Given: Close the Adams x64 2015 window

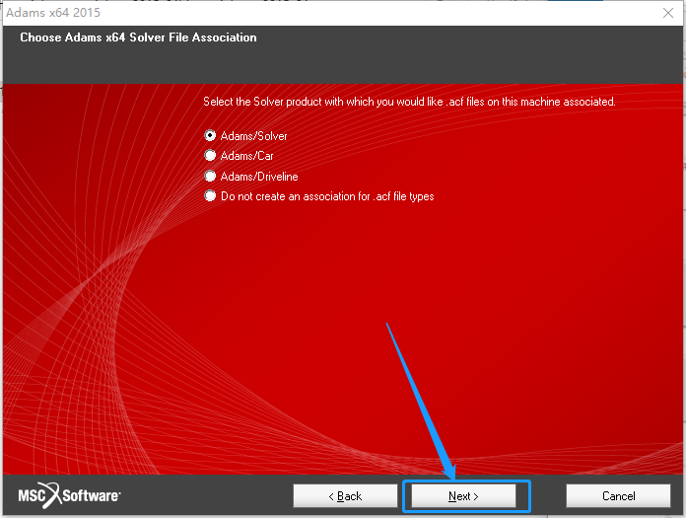Looking at the screenshot, I should click(668, 13).
